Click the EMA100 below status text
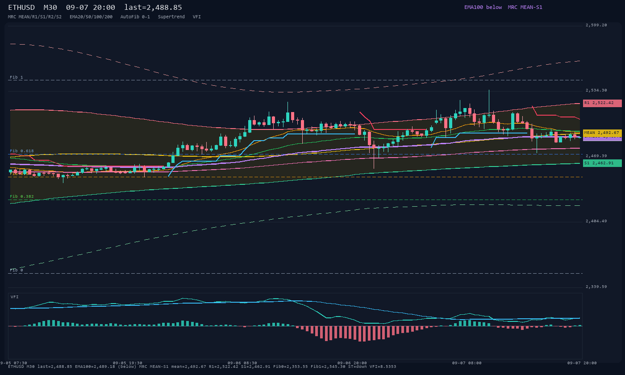This screenshot has height=375, width=625. click(x=483, y=7)
